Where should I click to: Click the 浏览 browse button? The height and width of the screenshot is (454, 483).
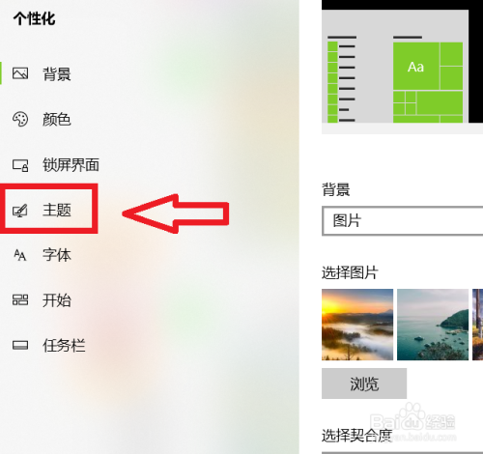(x=364, y=383)
